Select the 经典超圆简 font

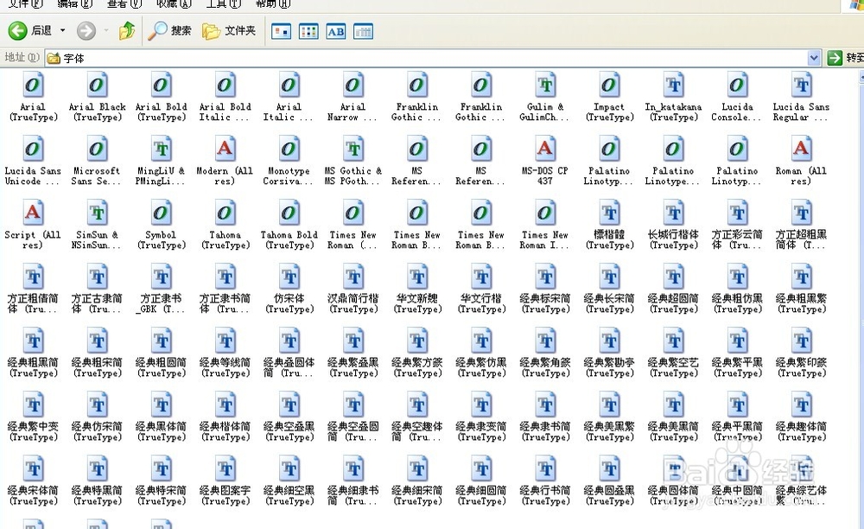pos(673,289)
